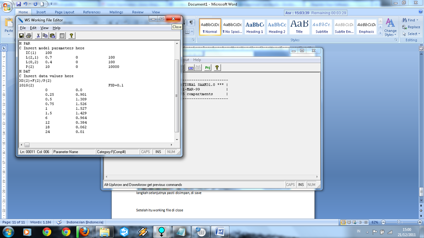Switch to the References ribbon tab
424x238 pixels.
click(x=92, y=12)
